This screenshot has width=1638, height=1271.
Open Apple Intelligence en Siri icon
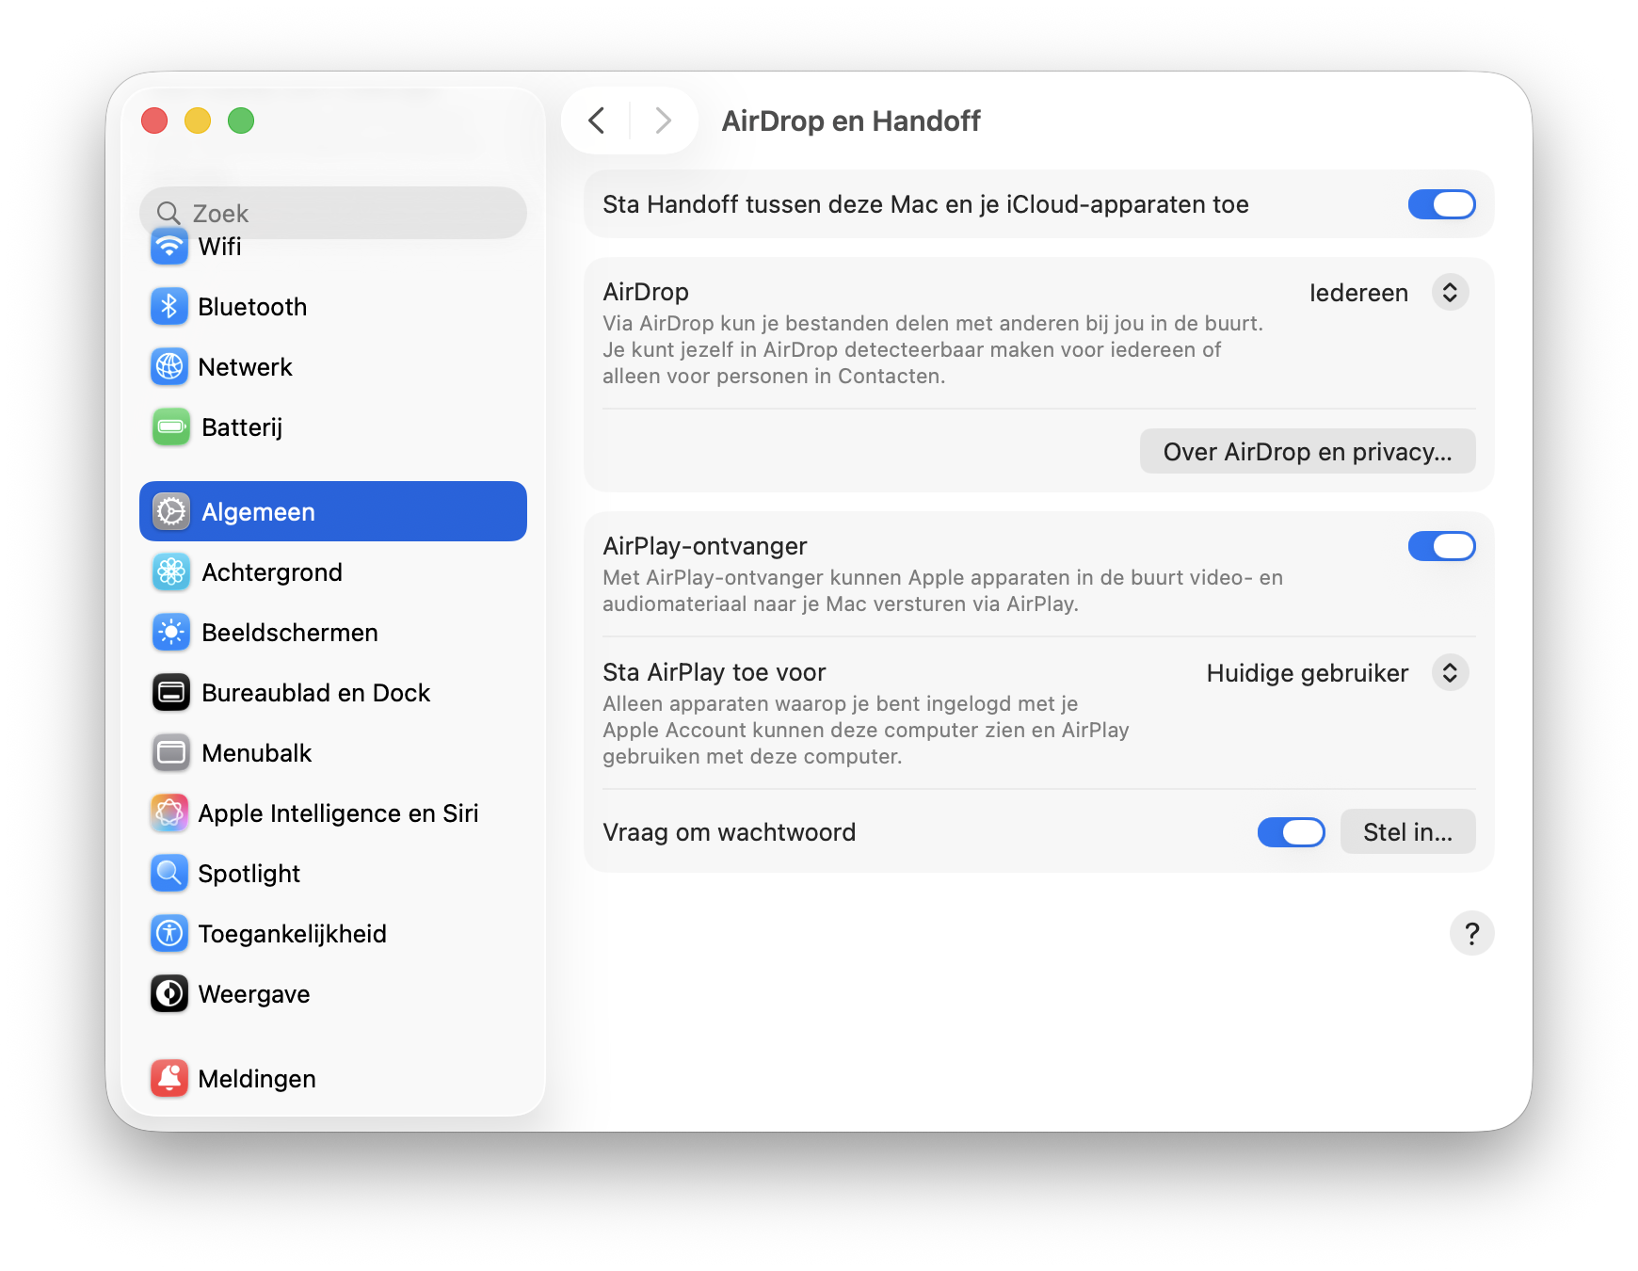169,813
